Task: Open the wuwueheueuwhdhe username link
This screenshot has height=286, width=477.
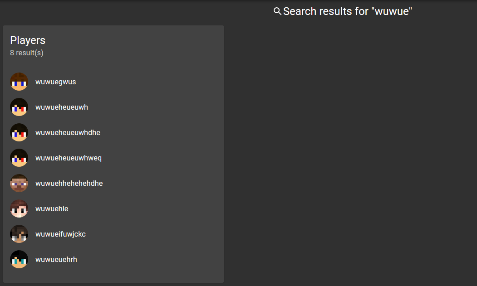Action: pos(68,132)
